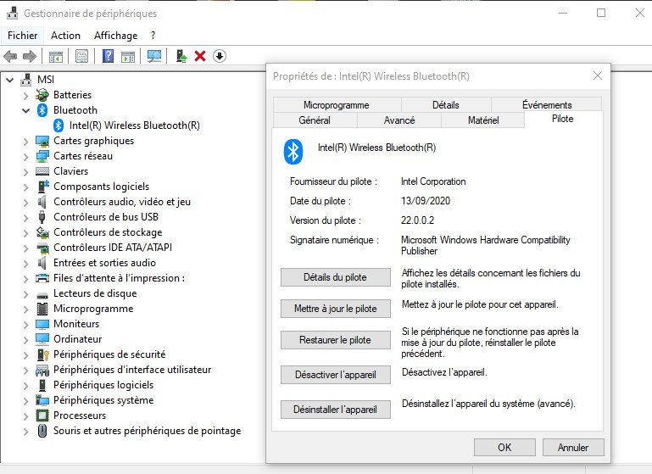Click the Update driver toolbar icon
This screenshot has height=474, width=652.
(181, 56)
